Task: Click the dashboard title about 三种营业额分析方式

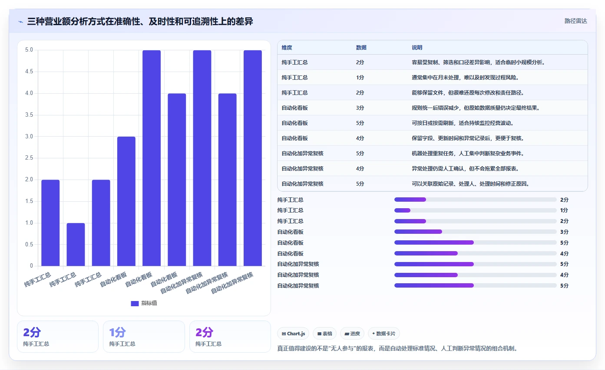Action: pyautogui.click(x=140, y=21)
